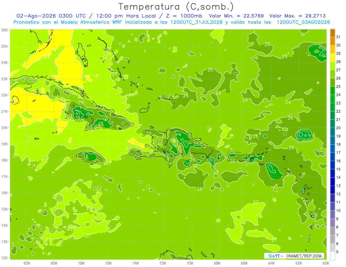Click the valid-until time "1200UTC_03AGO2026"
346x267 pixels.
coord(303,22)
